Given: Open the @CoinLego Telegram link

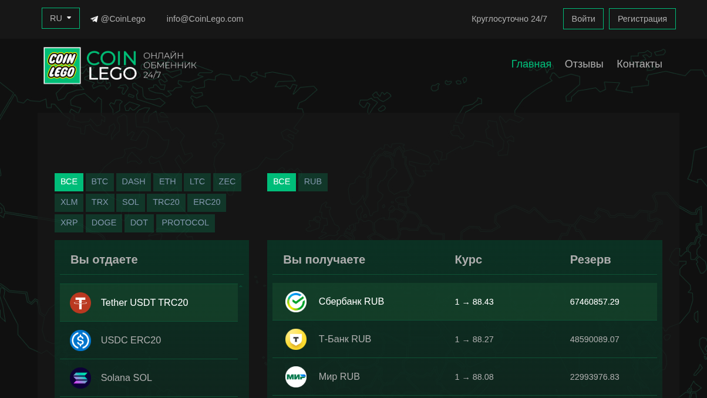Looking at the screenshot, I should [x=118, y=19].
